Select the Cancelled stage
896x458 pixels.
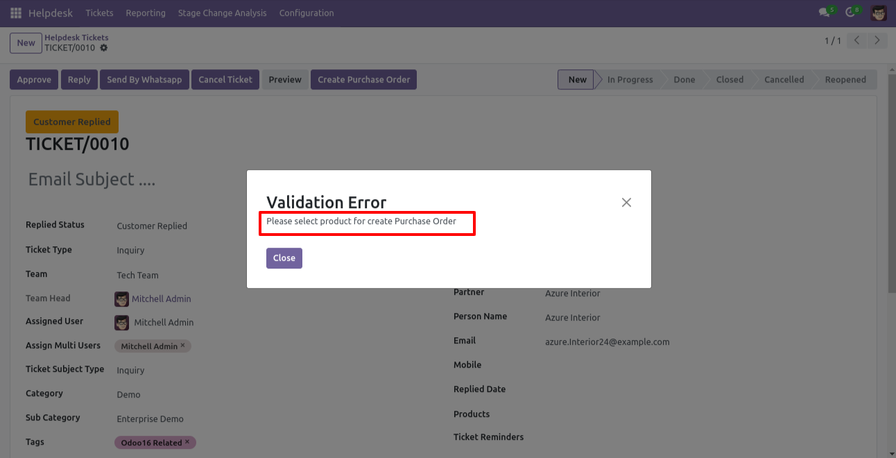click(784, 80)
